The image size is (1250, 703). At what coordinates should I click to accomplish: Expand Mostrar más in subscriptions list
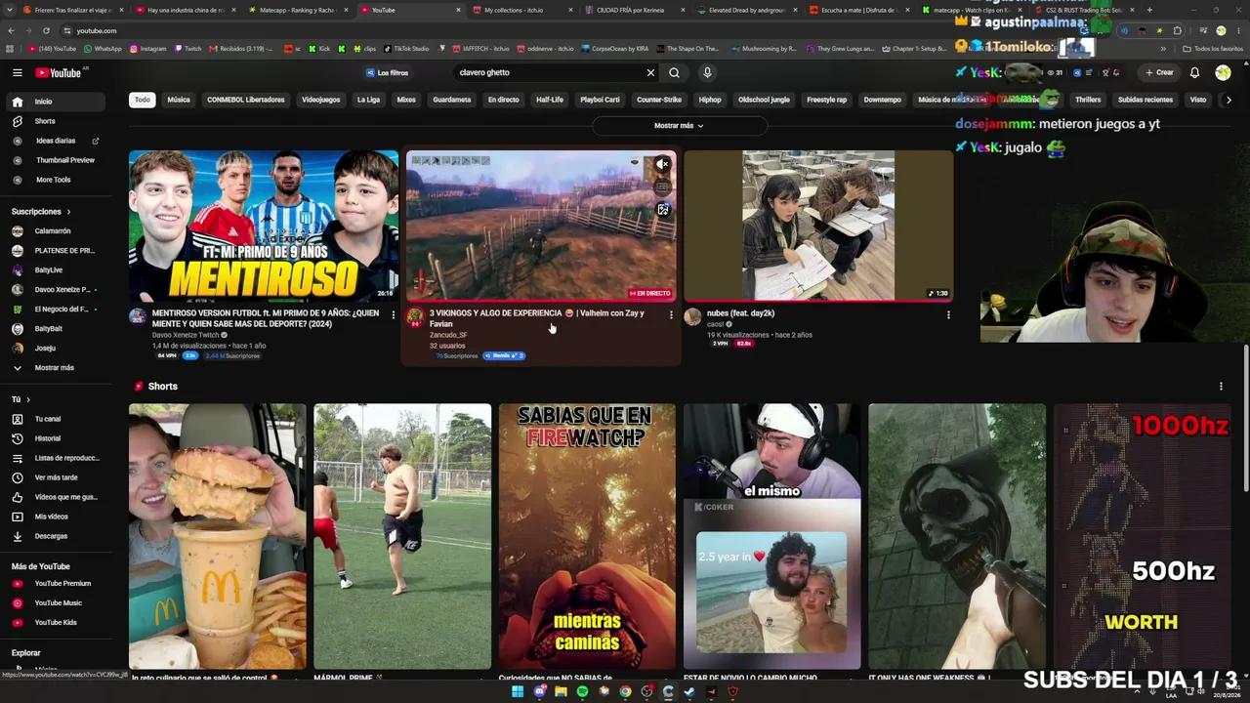click(x=55, y=368)
